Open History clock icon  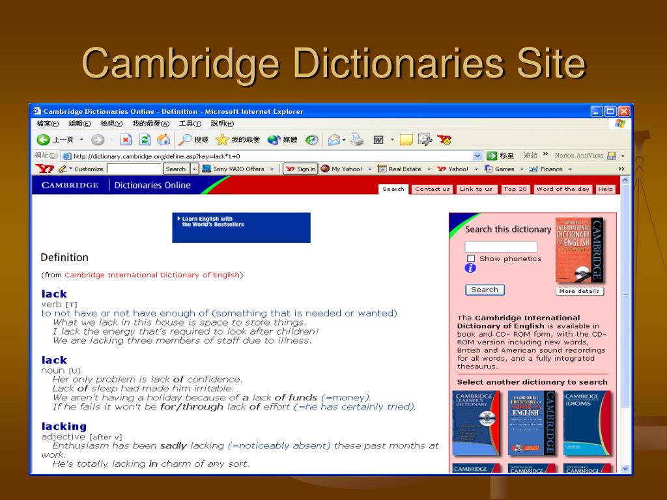coord(312,139)
